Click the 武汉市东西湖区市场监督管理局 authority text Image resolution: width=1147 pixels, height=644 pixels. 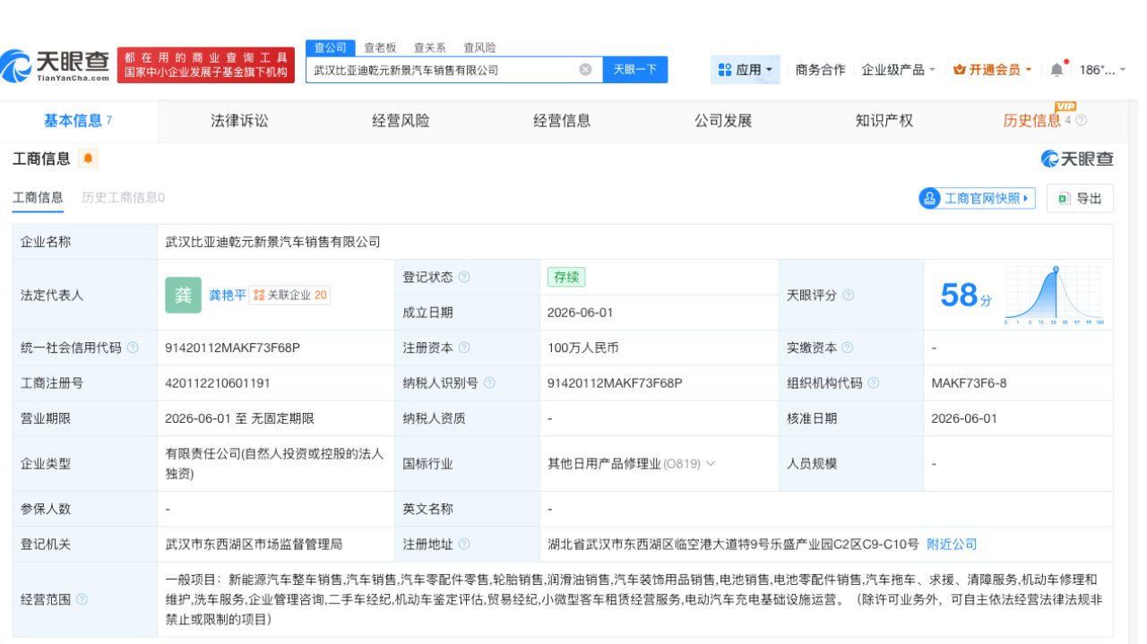click(254, 544)
